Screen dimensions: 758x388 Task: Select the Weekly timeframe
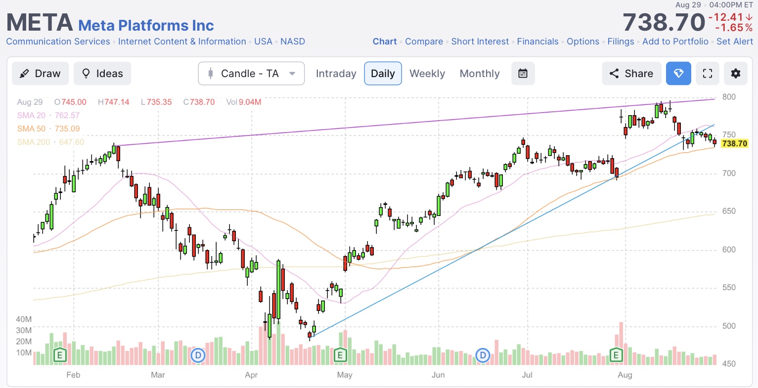(x=427, y=74)
